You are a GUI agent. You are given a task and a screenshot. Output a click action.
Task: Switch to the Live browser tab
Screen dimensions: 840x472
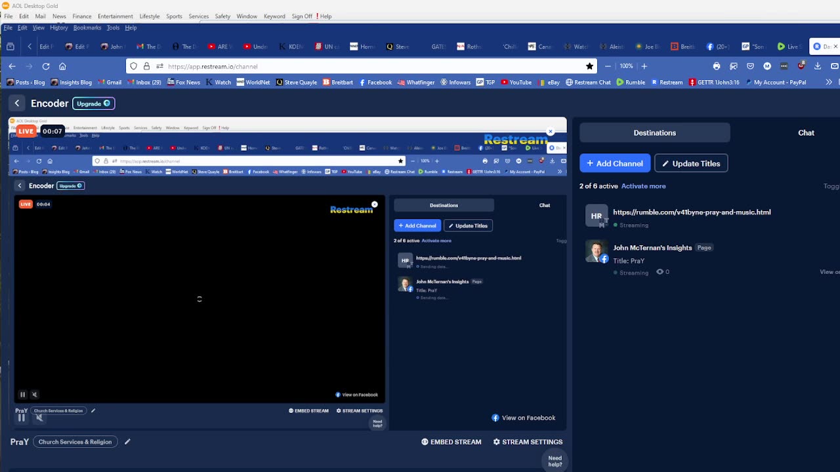point(789,47)
